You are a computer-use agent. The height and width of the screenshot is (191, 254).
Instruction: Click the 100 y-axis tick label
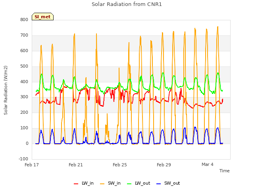coord(24,128)
